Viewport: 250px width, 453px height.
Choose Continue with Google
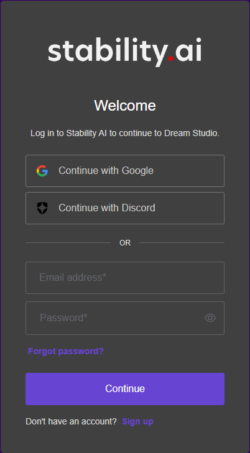pyautogui.click(x=125, y=171)
